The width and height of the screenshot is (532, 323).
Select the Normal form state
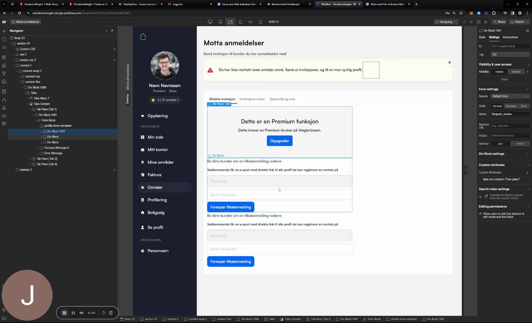click(x=497, y=106)
